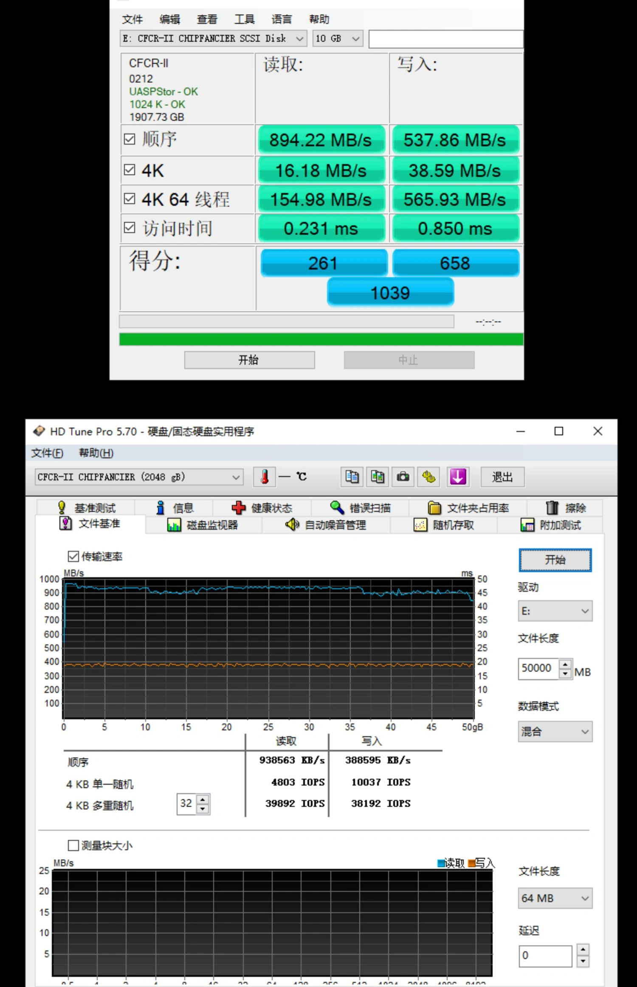Click the 中止 abort button
637x987 pixels.
pos(409,360)
